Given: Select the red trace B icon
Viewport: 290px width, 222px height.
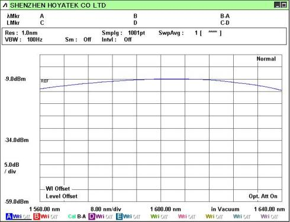Looking at the screenshot, I should pyautogui.click(x=37, y=217).
